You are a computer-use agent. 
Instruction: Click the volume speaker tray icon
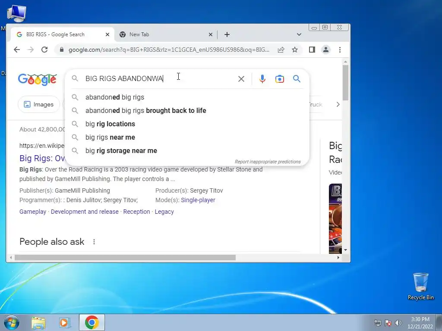click(x=398, y=323)
